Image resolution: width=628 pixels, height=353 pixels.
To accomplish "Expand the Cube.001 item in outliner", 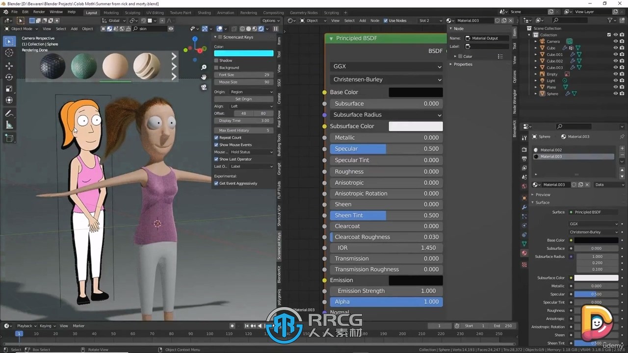I will point(536,54).
